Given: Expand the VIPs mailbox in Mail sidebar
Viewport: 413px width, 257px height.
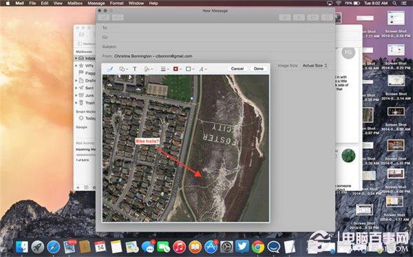Looking at the screenshot, I should [x=76, y=65].
